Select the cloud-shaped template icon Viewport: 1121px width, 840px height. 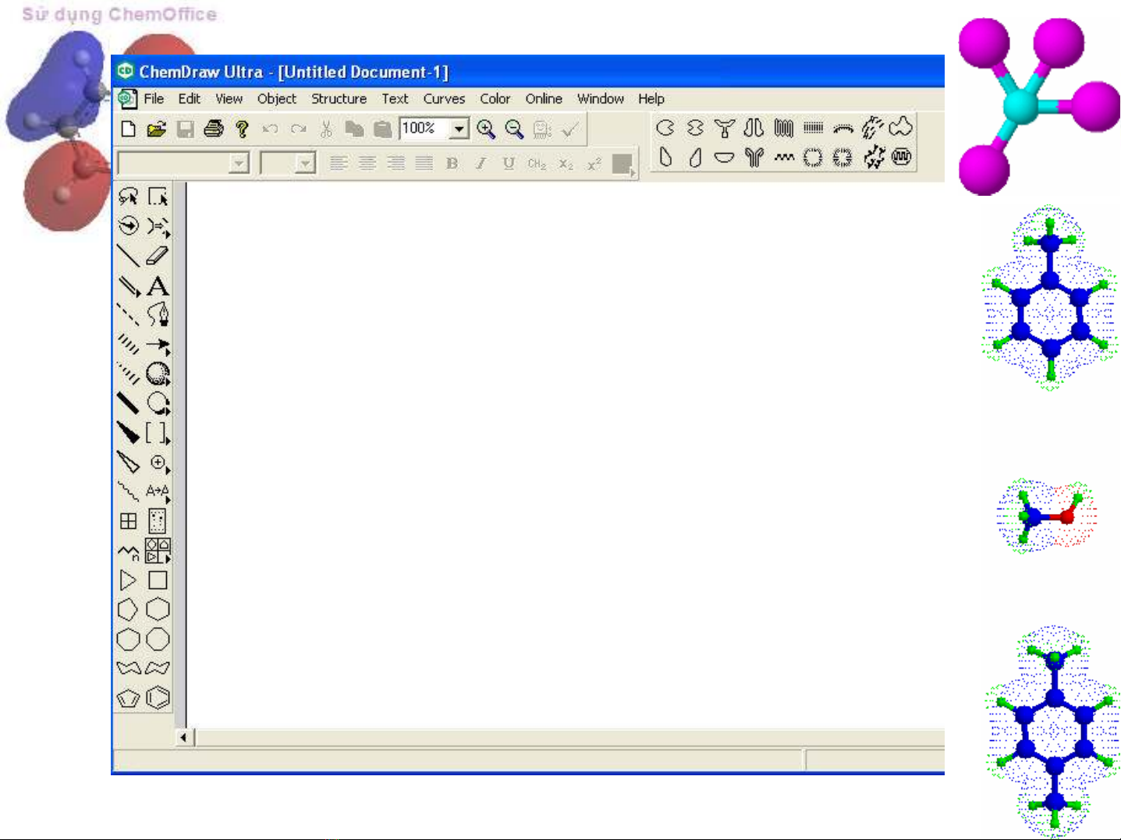(x=901, y=127)
